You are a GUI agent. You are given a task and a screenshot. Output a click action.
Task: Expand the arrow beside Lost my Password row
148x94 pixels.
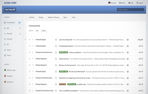25,40
